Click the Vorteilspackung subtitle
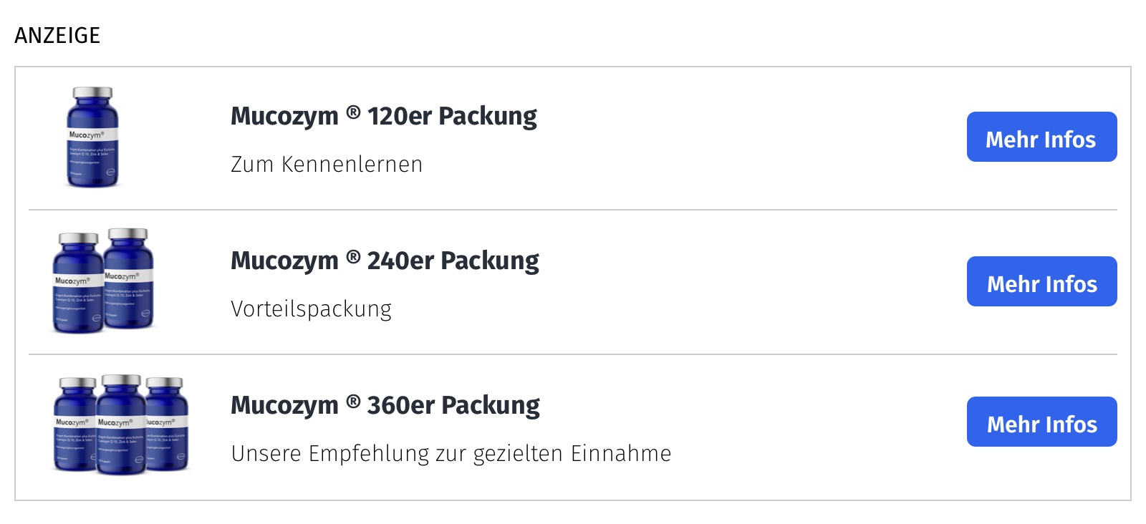 point(311,309)
